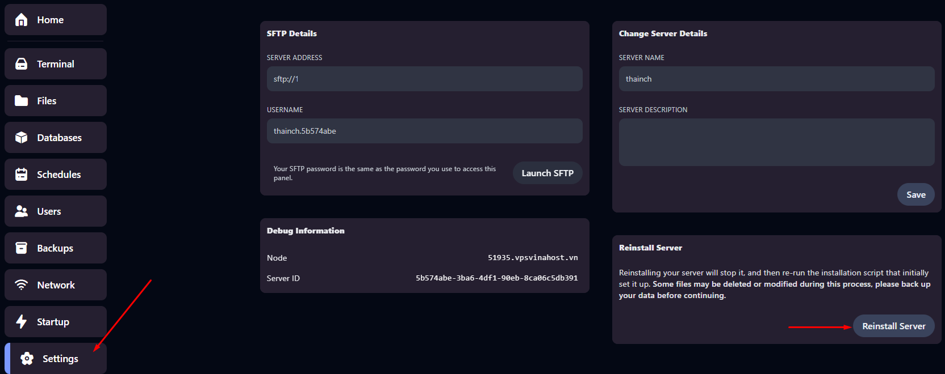Click the SFTP server address field
This screenshot has width=945, height=374.
pyautogui.click(x=424, y=79)
